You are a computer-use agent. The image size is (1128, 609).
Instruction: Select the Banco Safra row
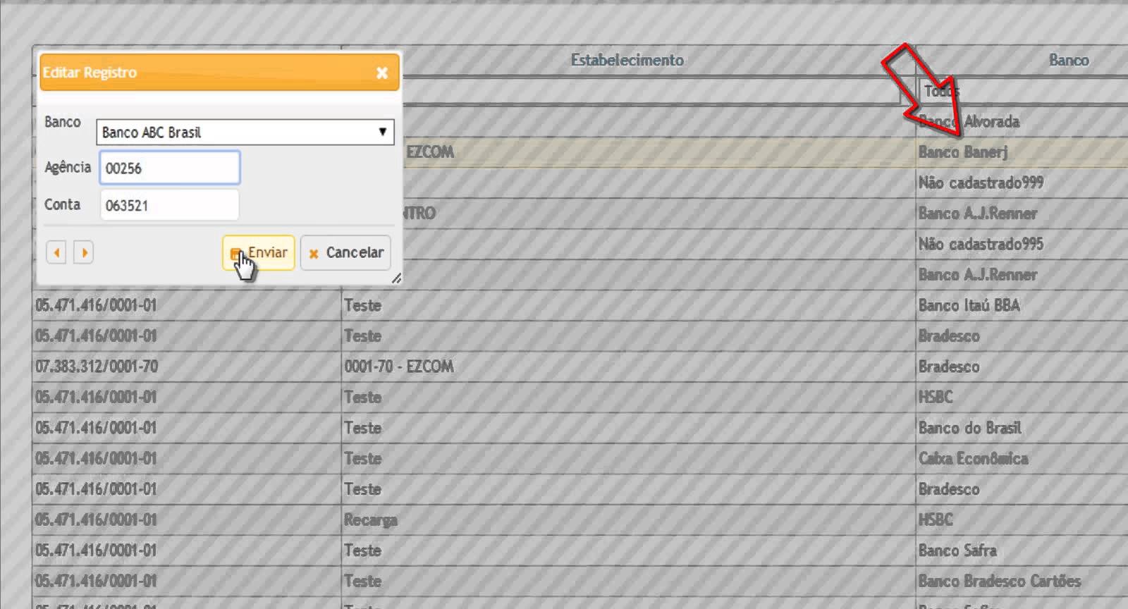[x=957, y=550]
